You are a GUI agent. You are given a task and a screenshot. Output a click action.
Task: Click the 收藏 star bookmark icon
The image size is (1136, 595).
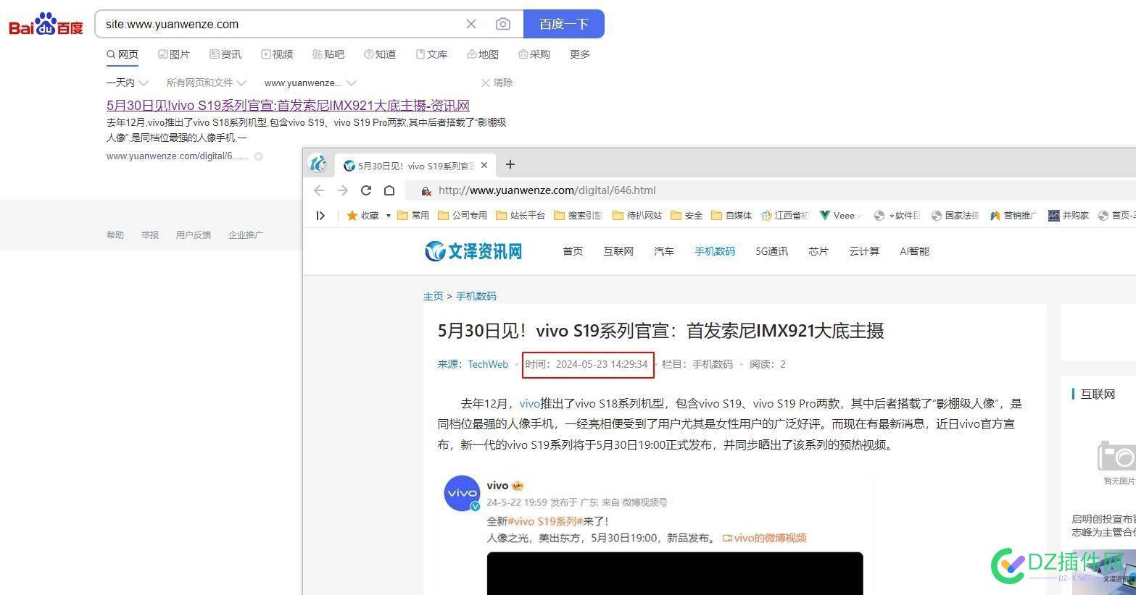[352, 215]
